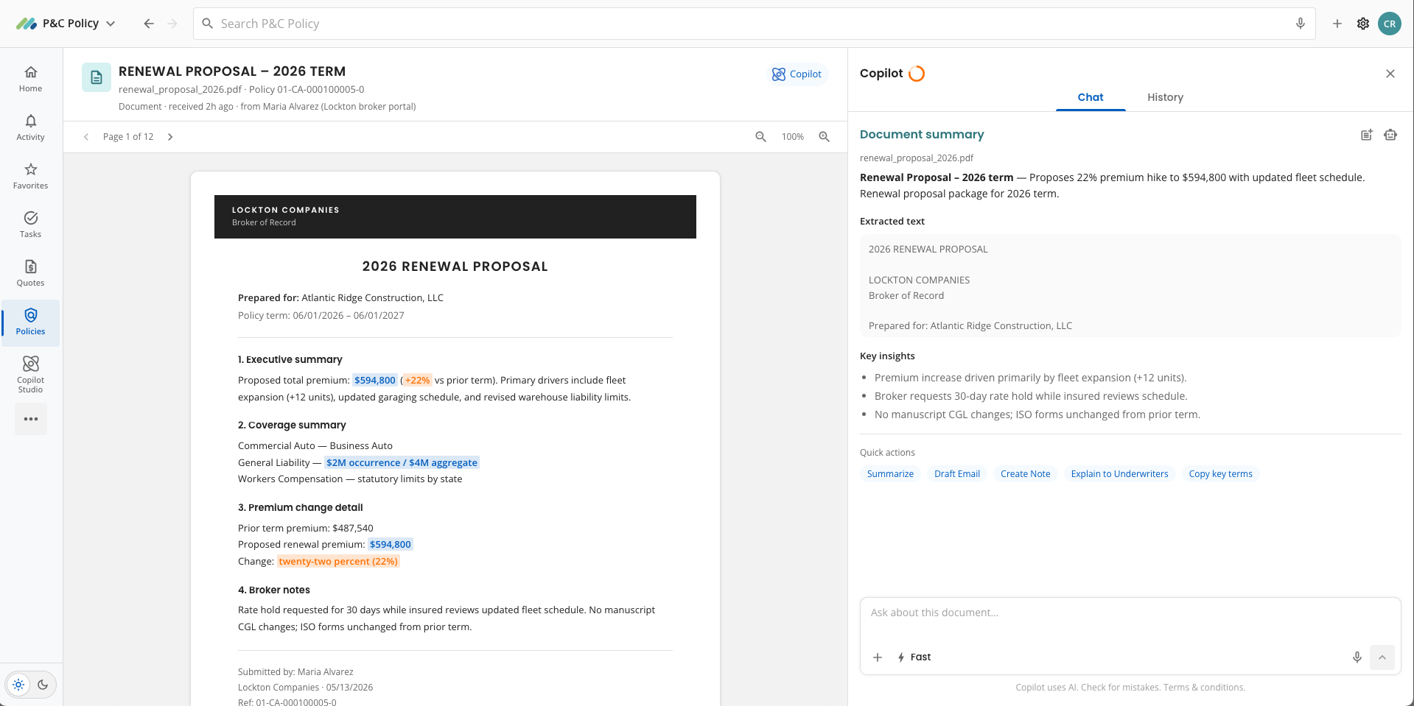The height and width of the screenshot is (706, 1414).
Task: Go to next document page
Action: [x=170, y=137]
